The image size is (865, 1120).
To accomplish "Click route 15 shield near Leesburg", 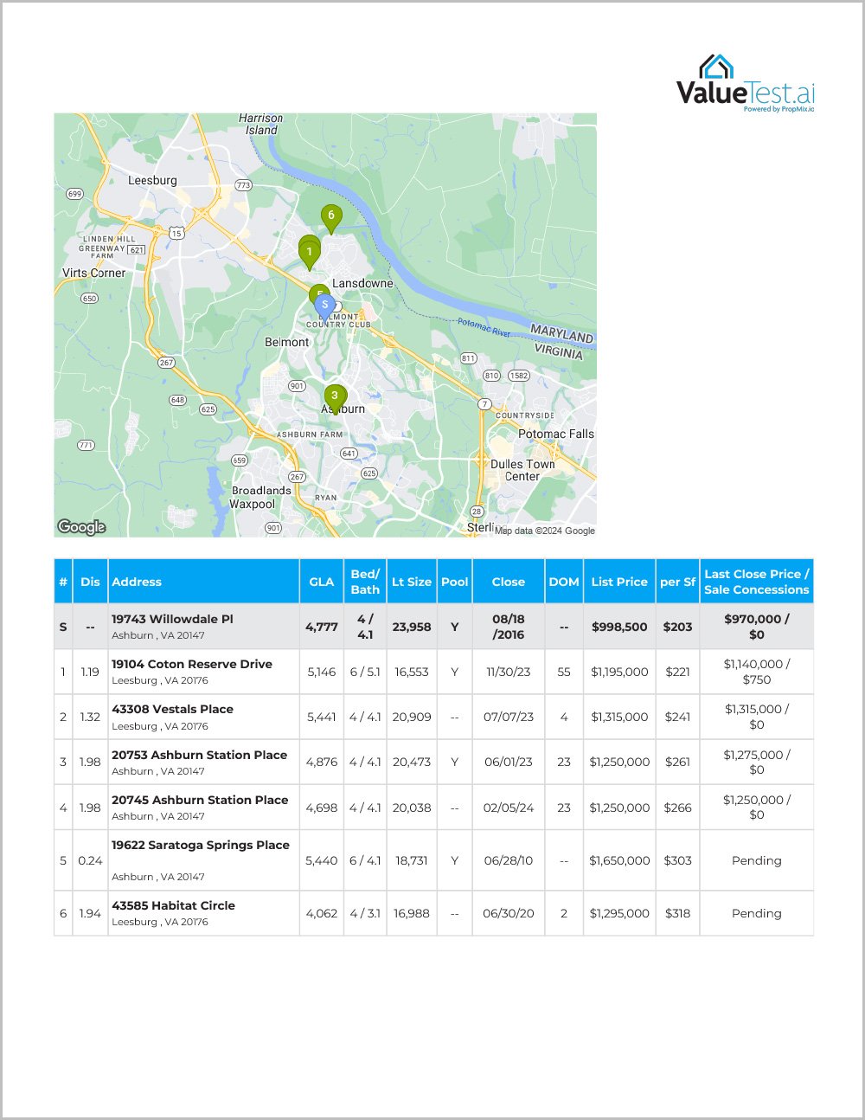I will point(176,233).
